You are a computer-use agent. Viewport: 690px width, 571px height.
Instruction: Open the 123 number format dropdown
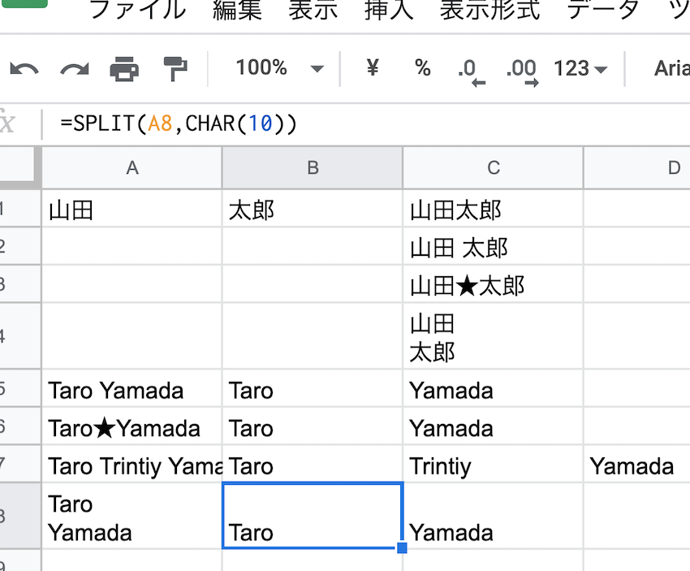pos(580,69)
